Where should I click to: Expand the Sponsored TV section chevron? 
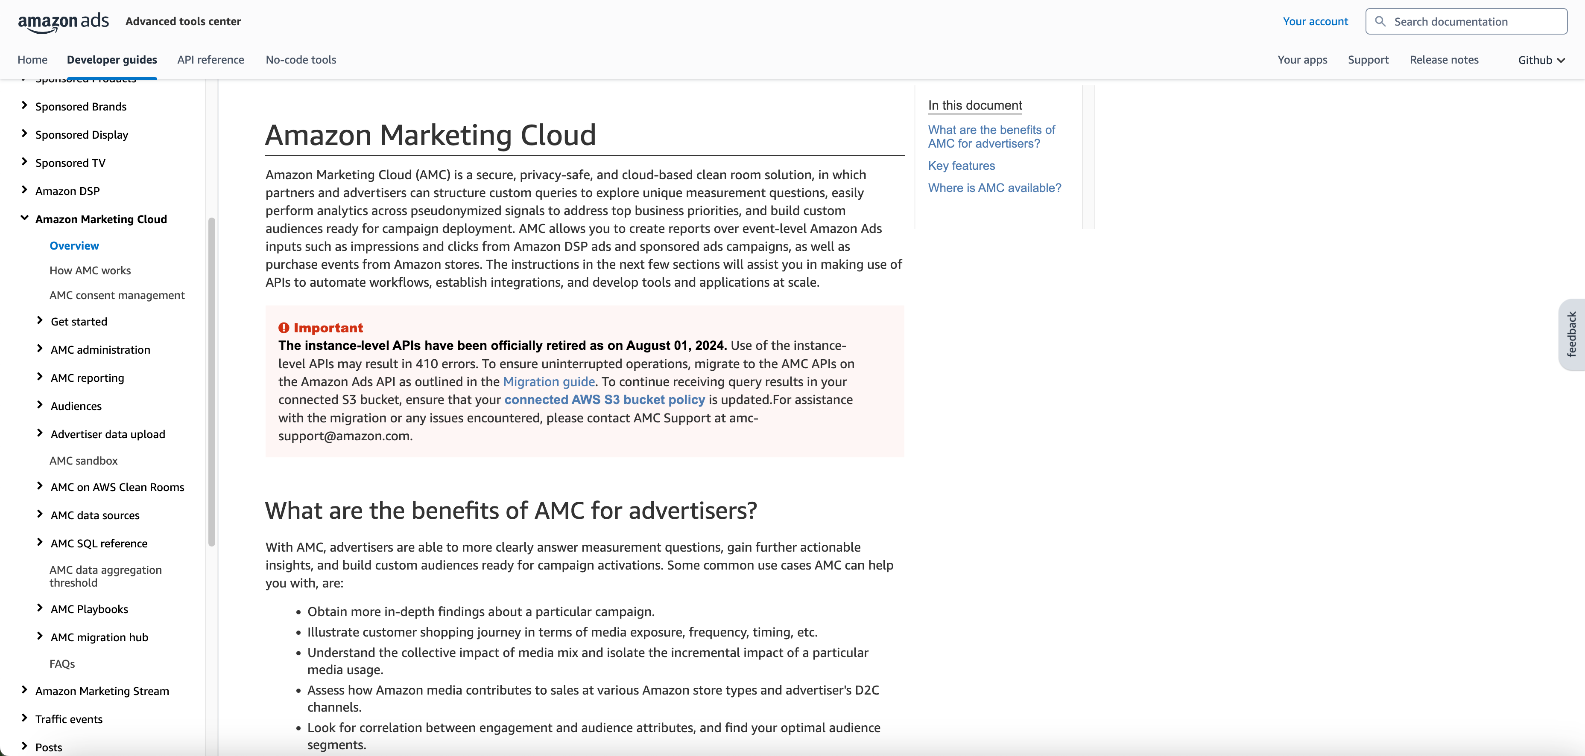(x=25, y=162)
